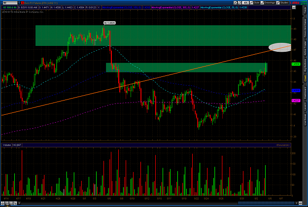Click the horizontal time scrollbar thumb

point(266,203)
